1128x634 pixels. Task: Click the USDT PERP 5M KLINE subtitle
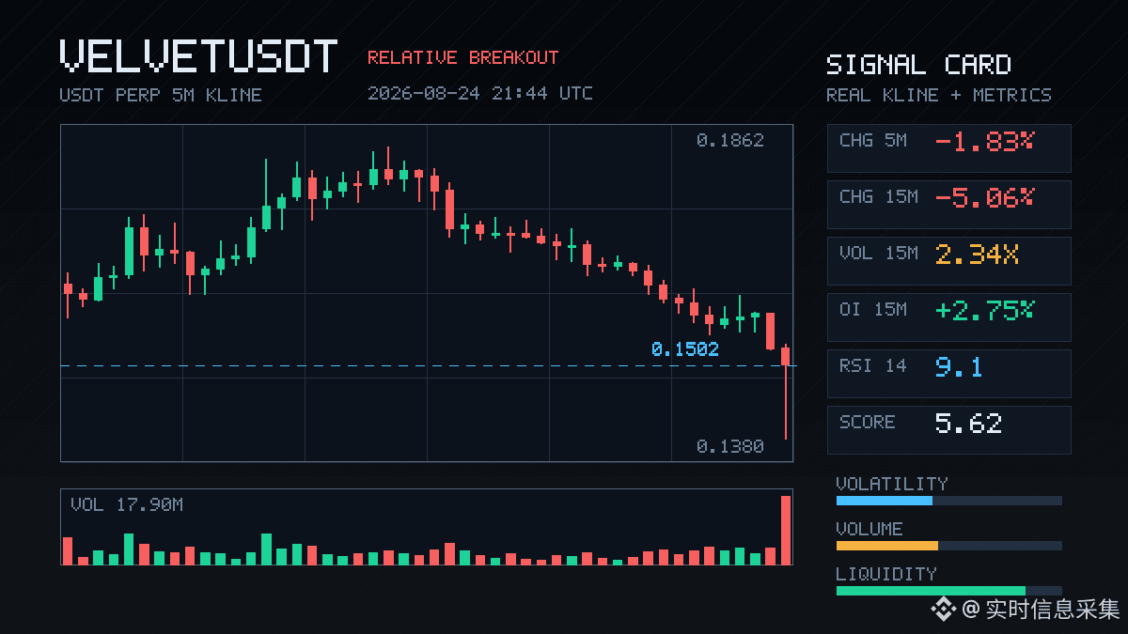161,95
